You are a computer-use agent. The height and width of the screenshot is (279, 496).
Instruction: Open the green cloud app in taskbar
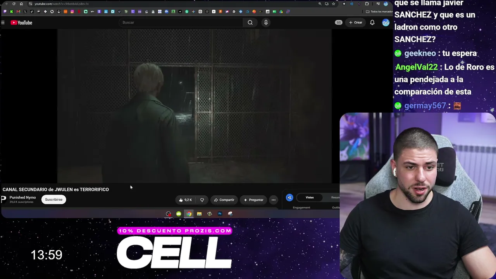click(x=179, y=214)
